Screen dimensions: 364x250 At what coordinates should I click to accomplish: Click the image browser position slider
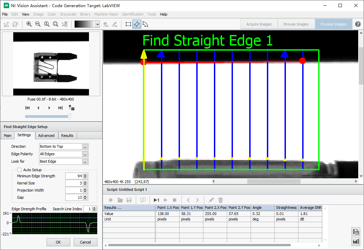(69, 116)
